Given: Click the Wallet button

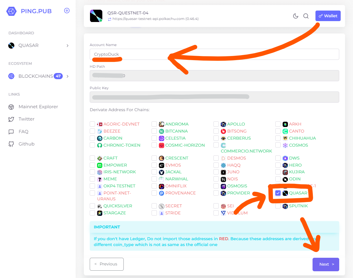Looking at the screenshot, I should point(328,16).
